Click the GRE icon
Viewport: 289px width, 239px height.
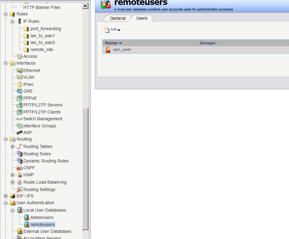point(19,91)
